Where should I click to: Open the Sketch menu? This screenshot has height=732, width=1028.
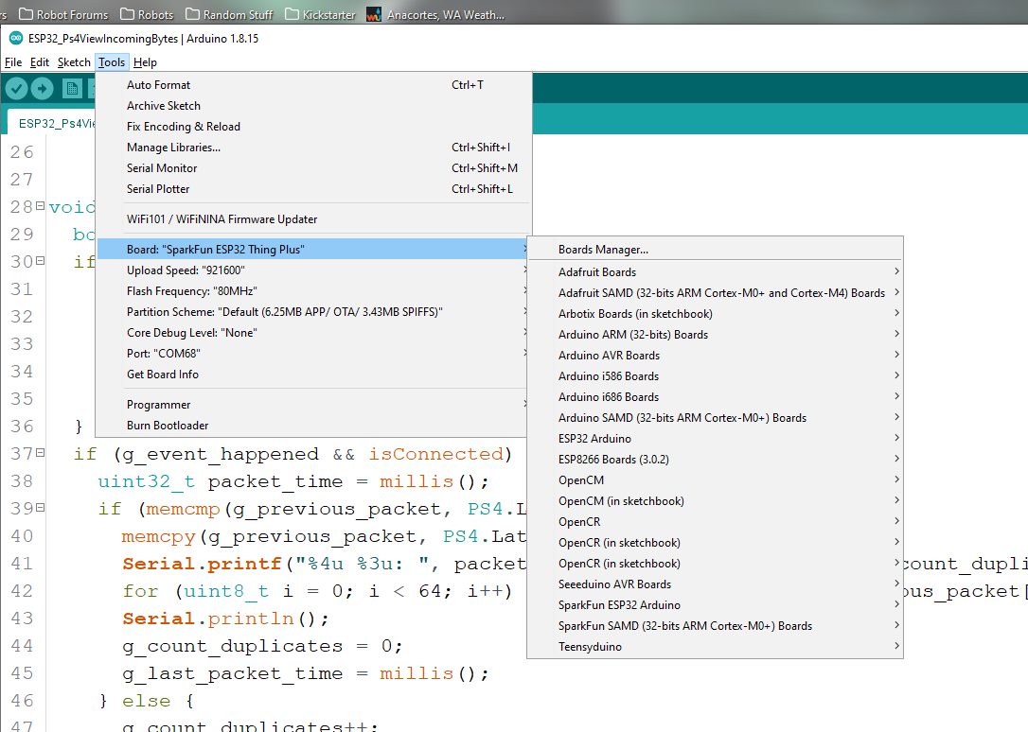pos(74,62)
